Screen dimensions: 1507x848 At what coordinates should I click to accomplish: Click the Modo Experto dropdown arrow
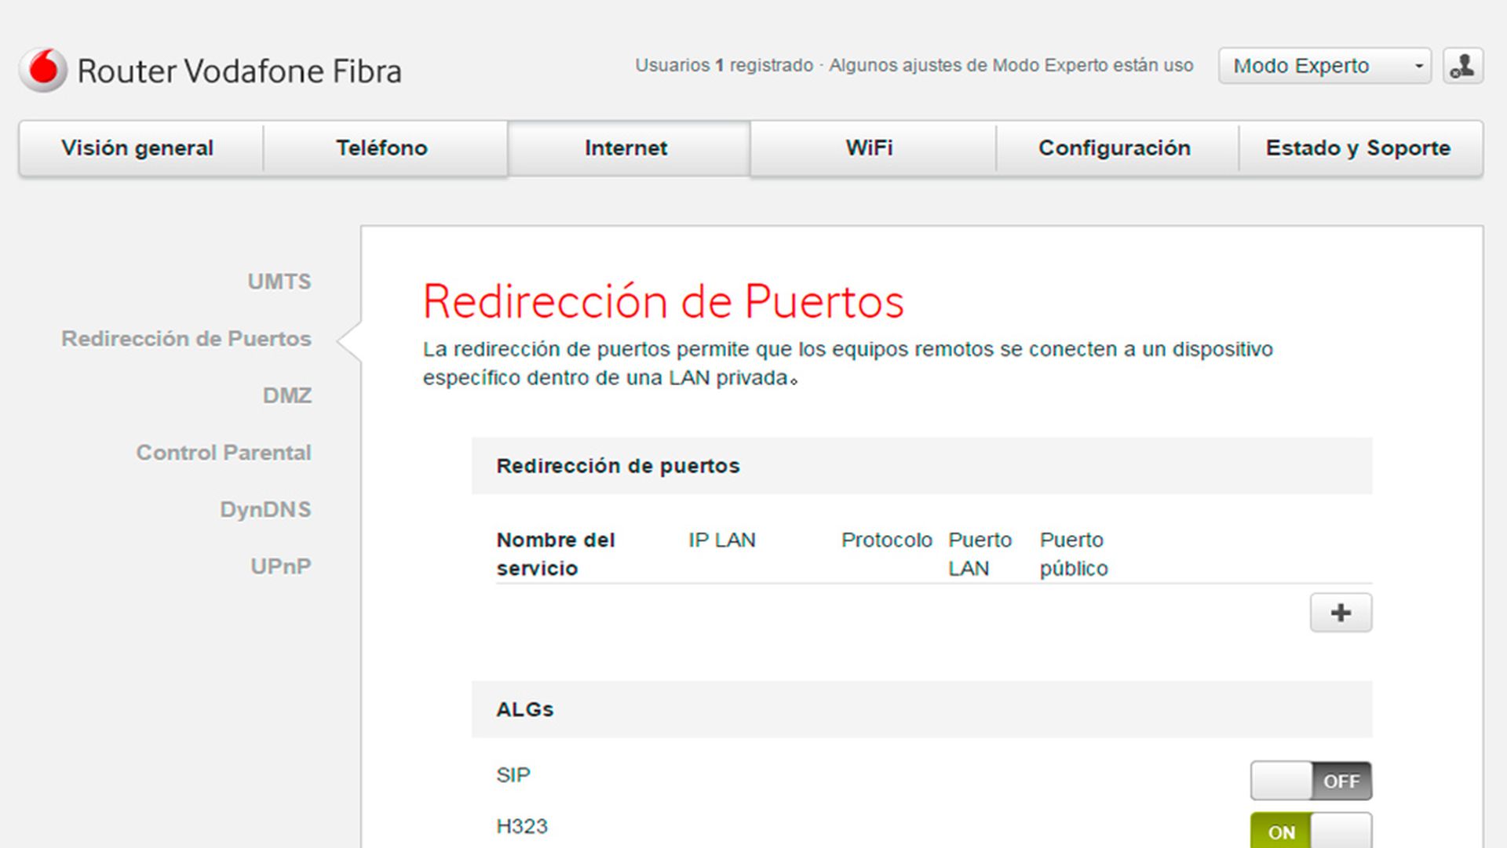pyautogui.click(x=1418, y=66)
